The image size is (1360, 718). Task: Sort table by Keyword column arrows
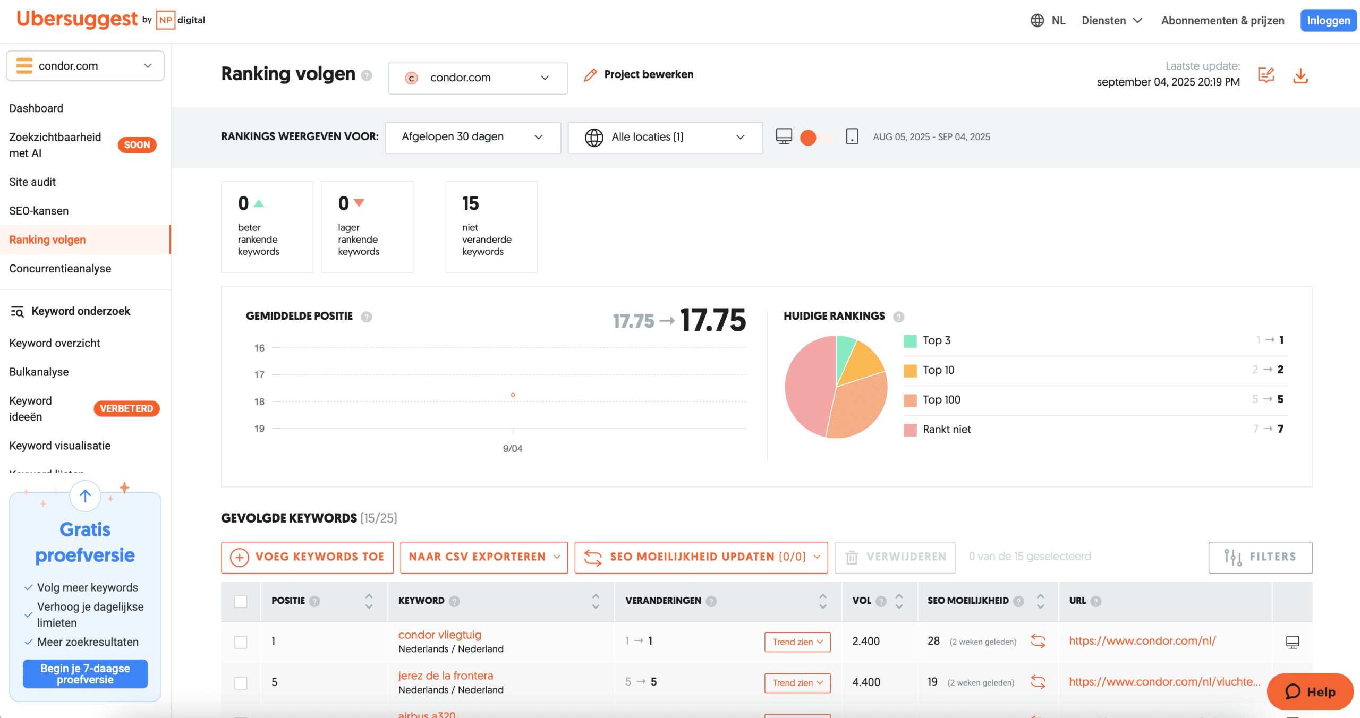coord(596,601)
